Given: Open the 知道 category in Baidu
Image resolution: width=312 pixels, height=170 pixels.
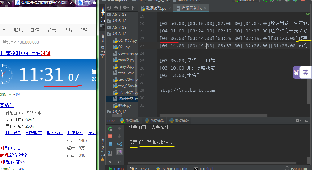Looking at the screenshot, I should [35, 30].
